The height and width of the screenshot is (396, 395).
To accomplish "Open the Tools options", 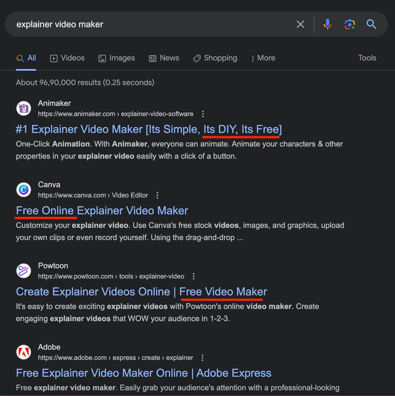I will [x=367, y=58].
